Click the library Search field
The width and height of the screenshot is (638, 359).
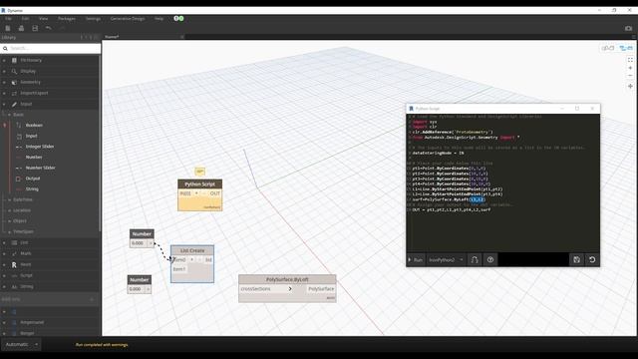coord(51,48)
